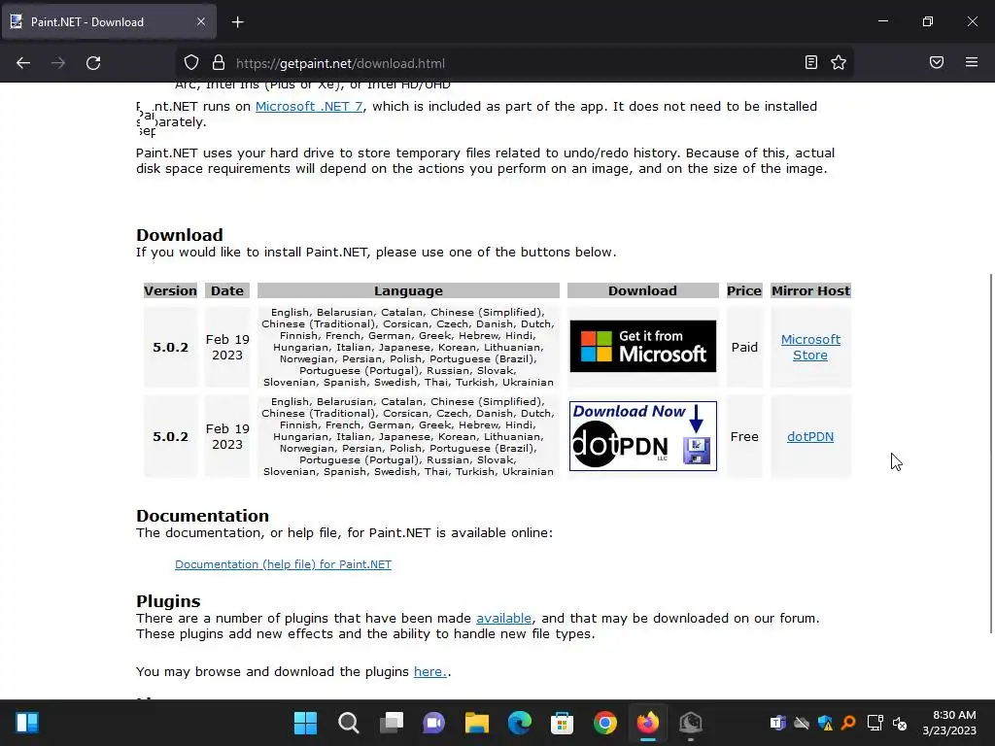Click the Download Now dotPDN button
The width and height of the screenshot is (995, 746).
coord(643,436)
